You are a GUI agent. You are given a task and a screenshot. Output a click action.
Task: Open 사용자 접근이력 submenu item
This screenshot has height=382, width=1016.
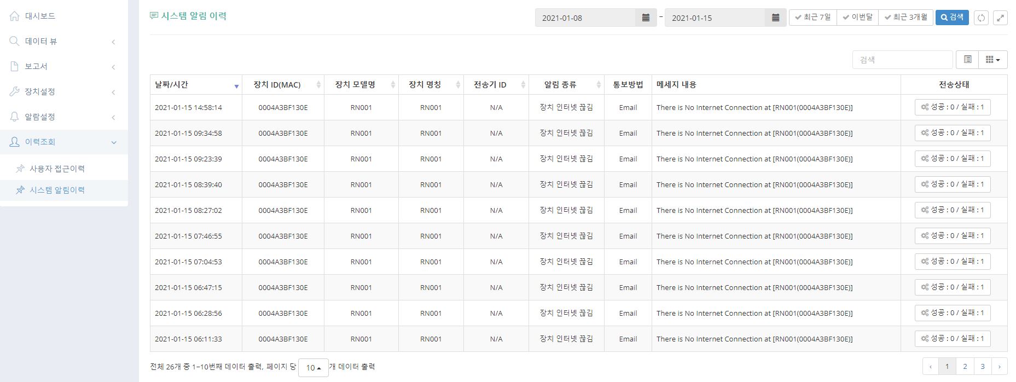tap(64, 169)
